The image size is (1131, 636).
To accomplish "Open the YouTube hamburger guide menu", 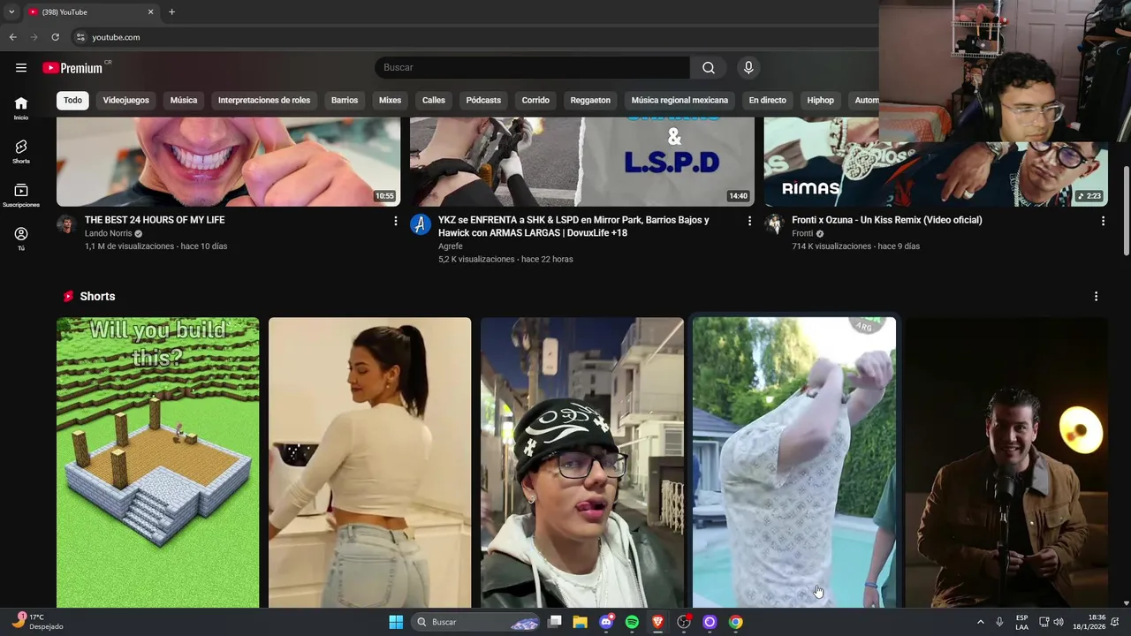I will (x=21, y=68).
